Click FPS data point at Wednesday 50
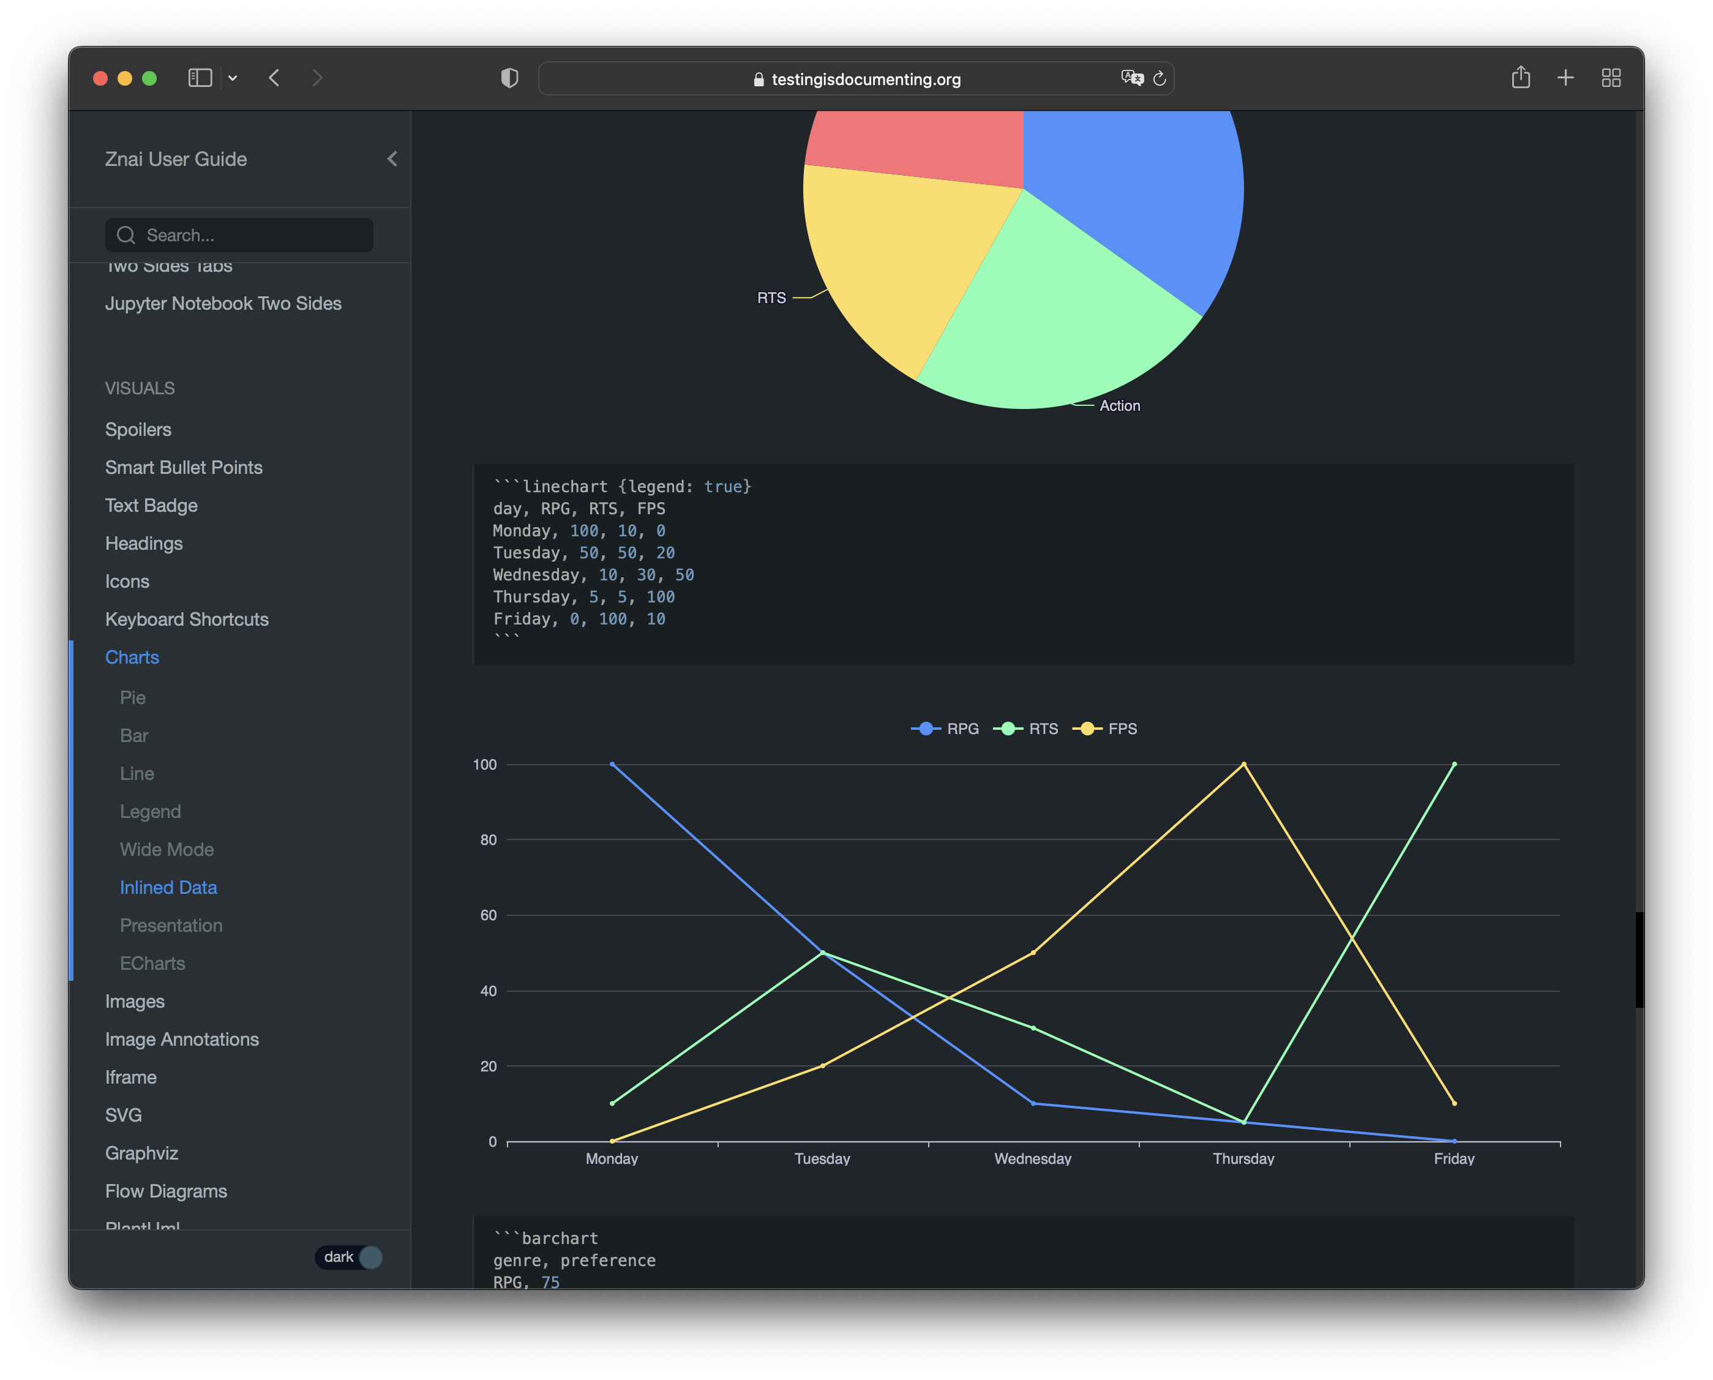Viewport: 1713px width, 1380px height. coord(1033,952)
